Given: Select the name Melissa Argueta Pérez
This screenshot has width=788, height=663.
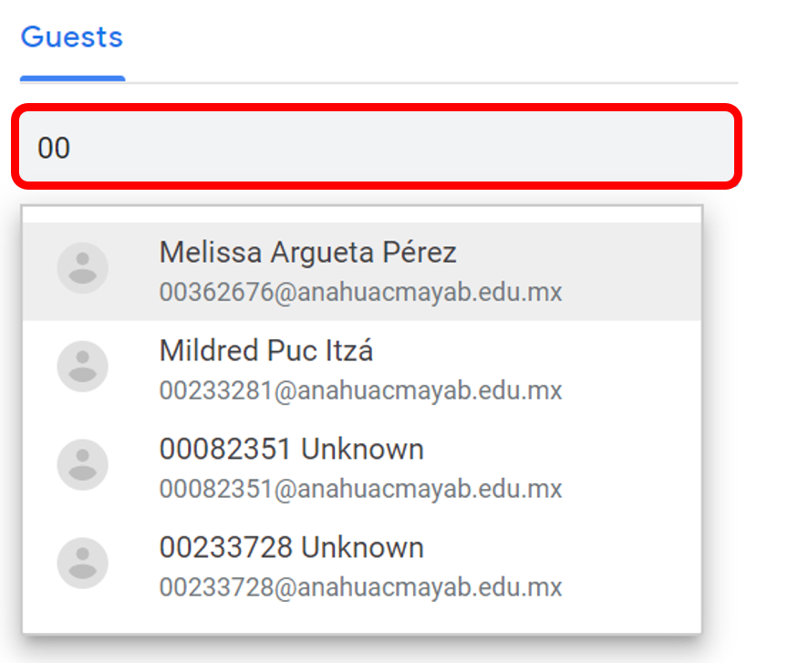Looking at the screenshot, I should point(307,253).
